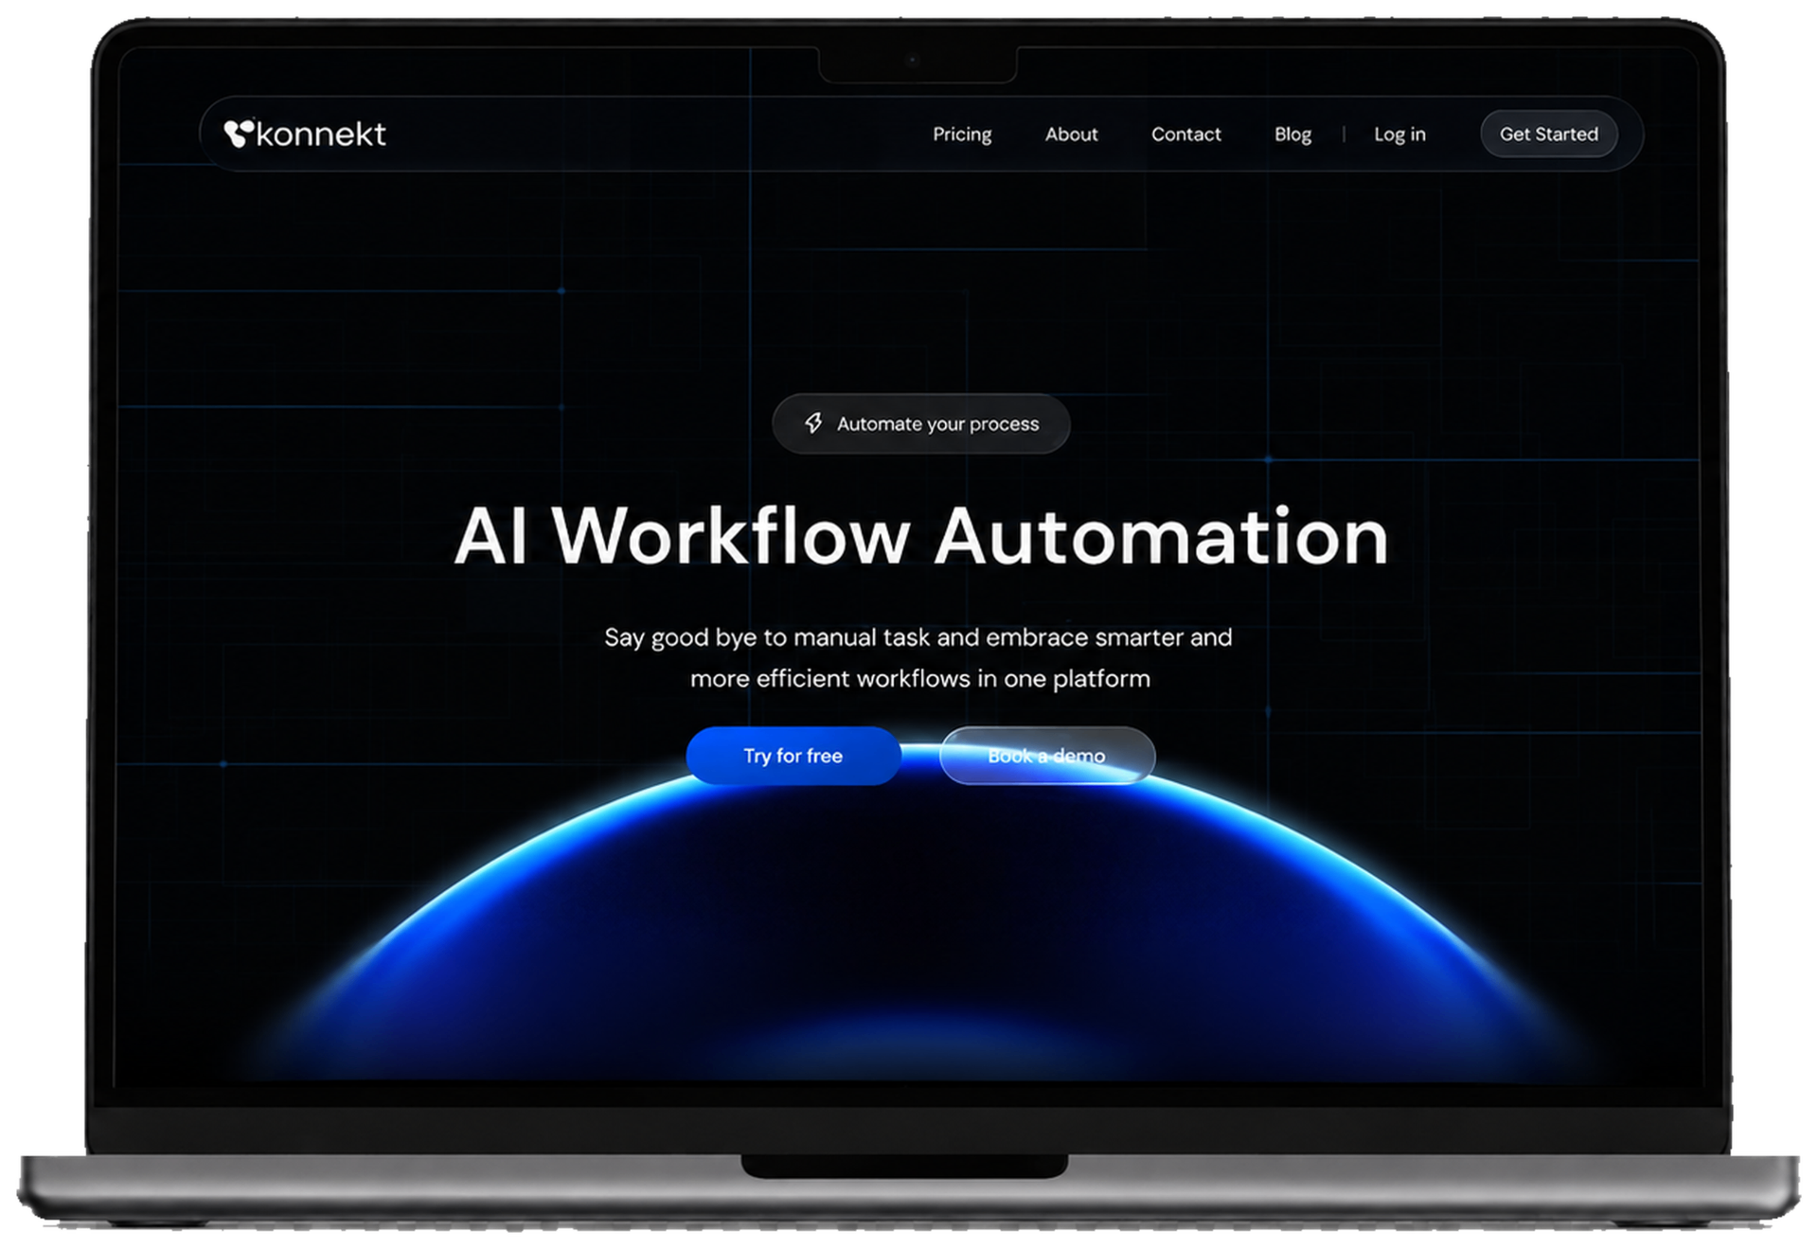Click the Automate your process badge
This screenshot has width=1818, height=1249.
tap(921, 423)
